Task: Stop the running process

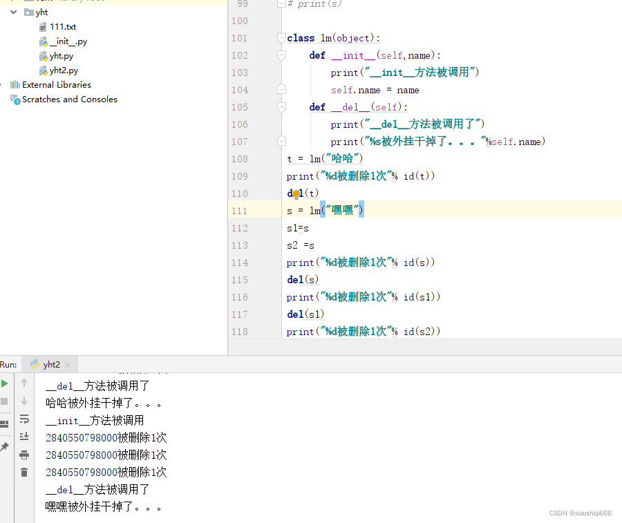Action: pyautogui.click(x=5, y=403)
